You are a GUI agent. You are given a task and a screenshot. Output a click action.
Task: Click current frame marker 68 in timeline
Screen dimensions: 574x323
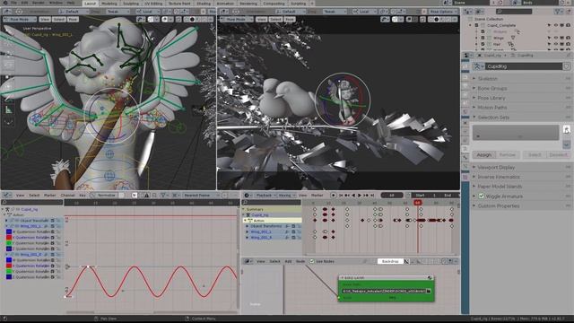[x=417, y=203]
